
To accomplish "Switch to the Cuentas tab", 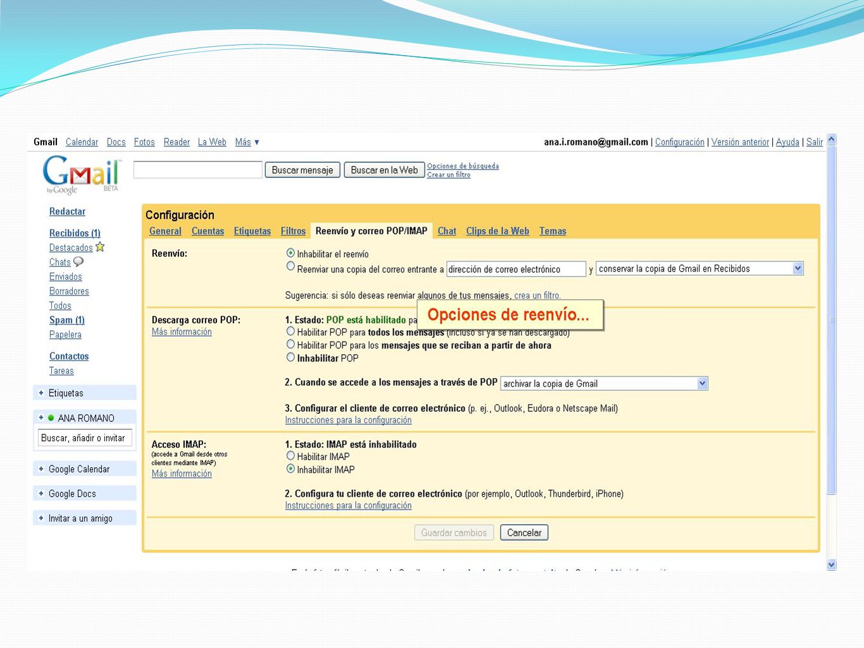I will [208, 231].
